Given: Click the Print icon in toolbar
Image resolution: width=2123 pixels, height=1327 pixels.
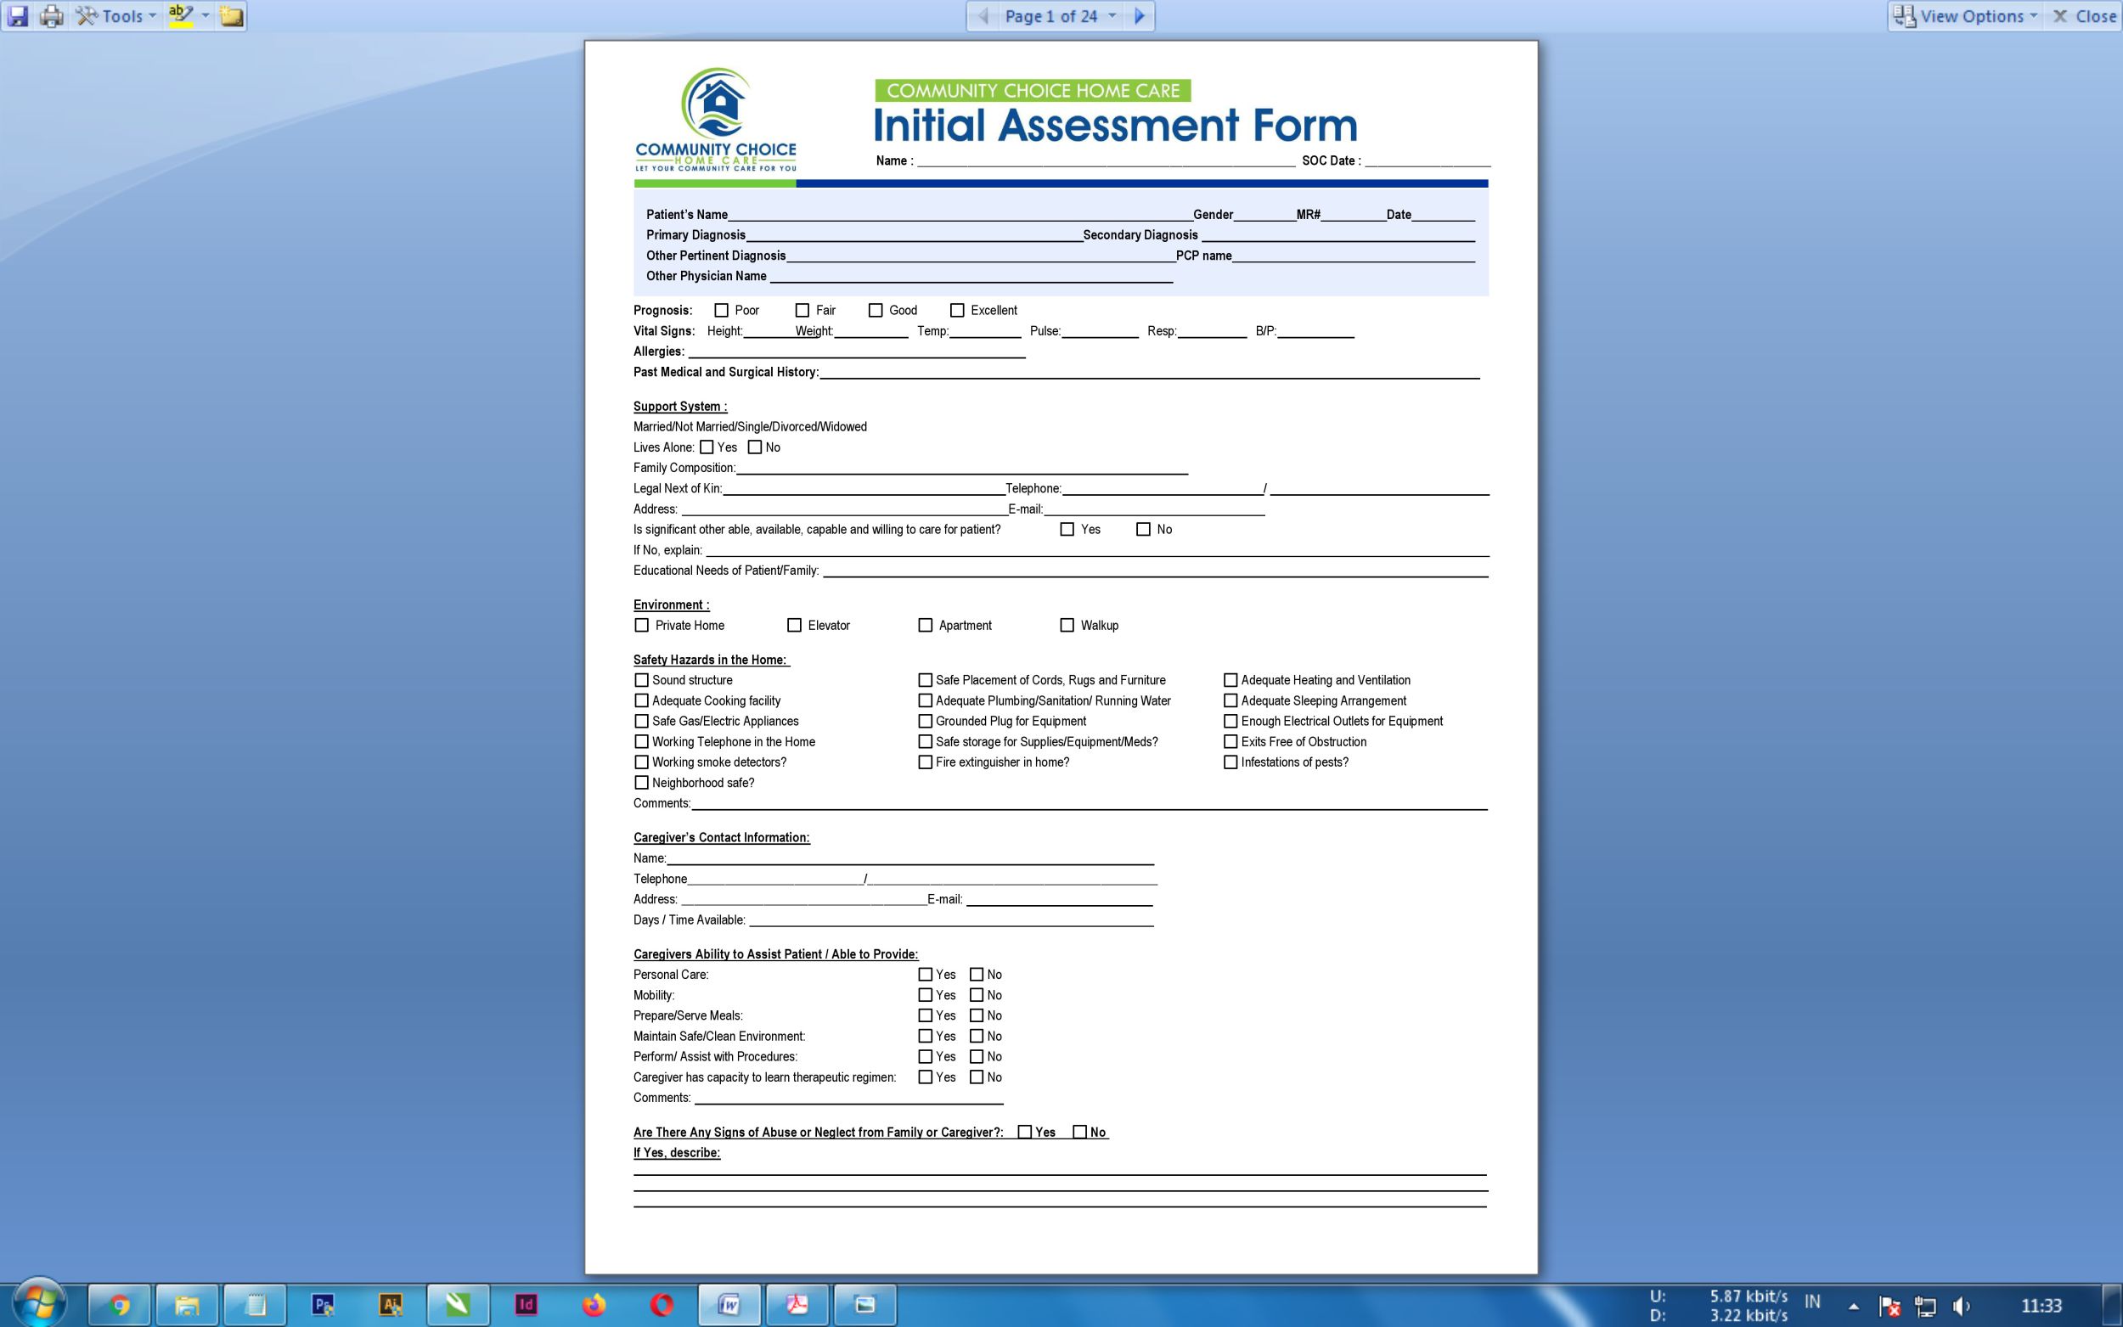Looking at the screenshot, I should click(x=52, y=16).
